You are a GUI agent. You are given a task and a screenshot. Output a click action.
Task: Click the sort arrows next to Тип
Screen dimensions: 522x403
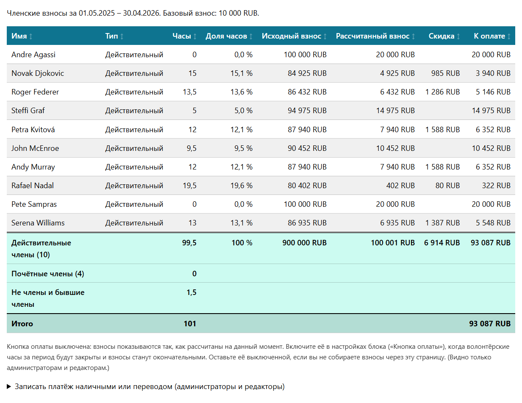[x=122, y=36]
